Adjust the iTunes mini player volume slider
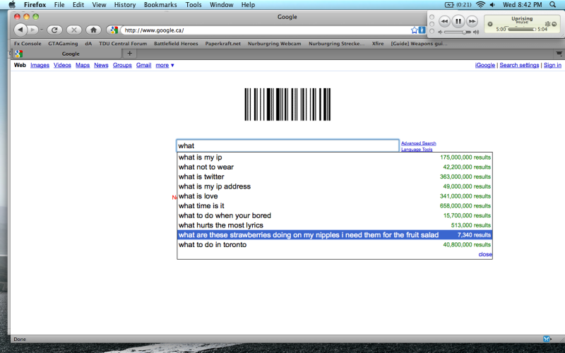 coord(465,32)
